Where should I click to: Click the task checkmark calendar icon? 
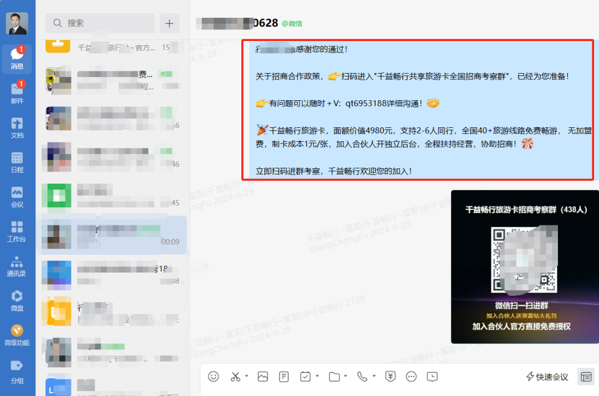[x=305, y=377]
